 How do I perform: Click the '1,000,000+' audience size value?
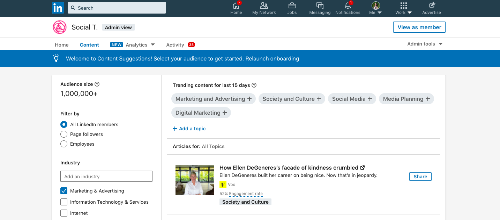click(x=79, y=94)
